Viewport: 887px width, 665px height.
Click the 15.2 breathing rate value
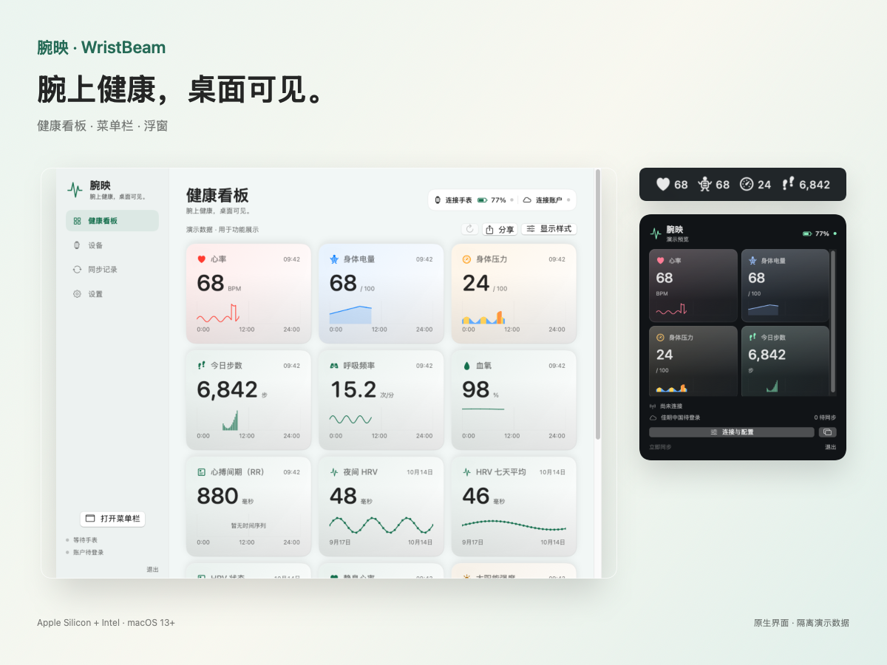click(x=353, y=389)
